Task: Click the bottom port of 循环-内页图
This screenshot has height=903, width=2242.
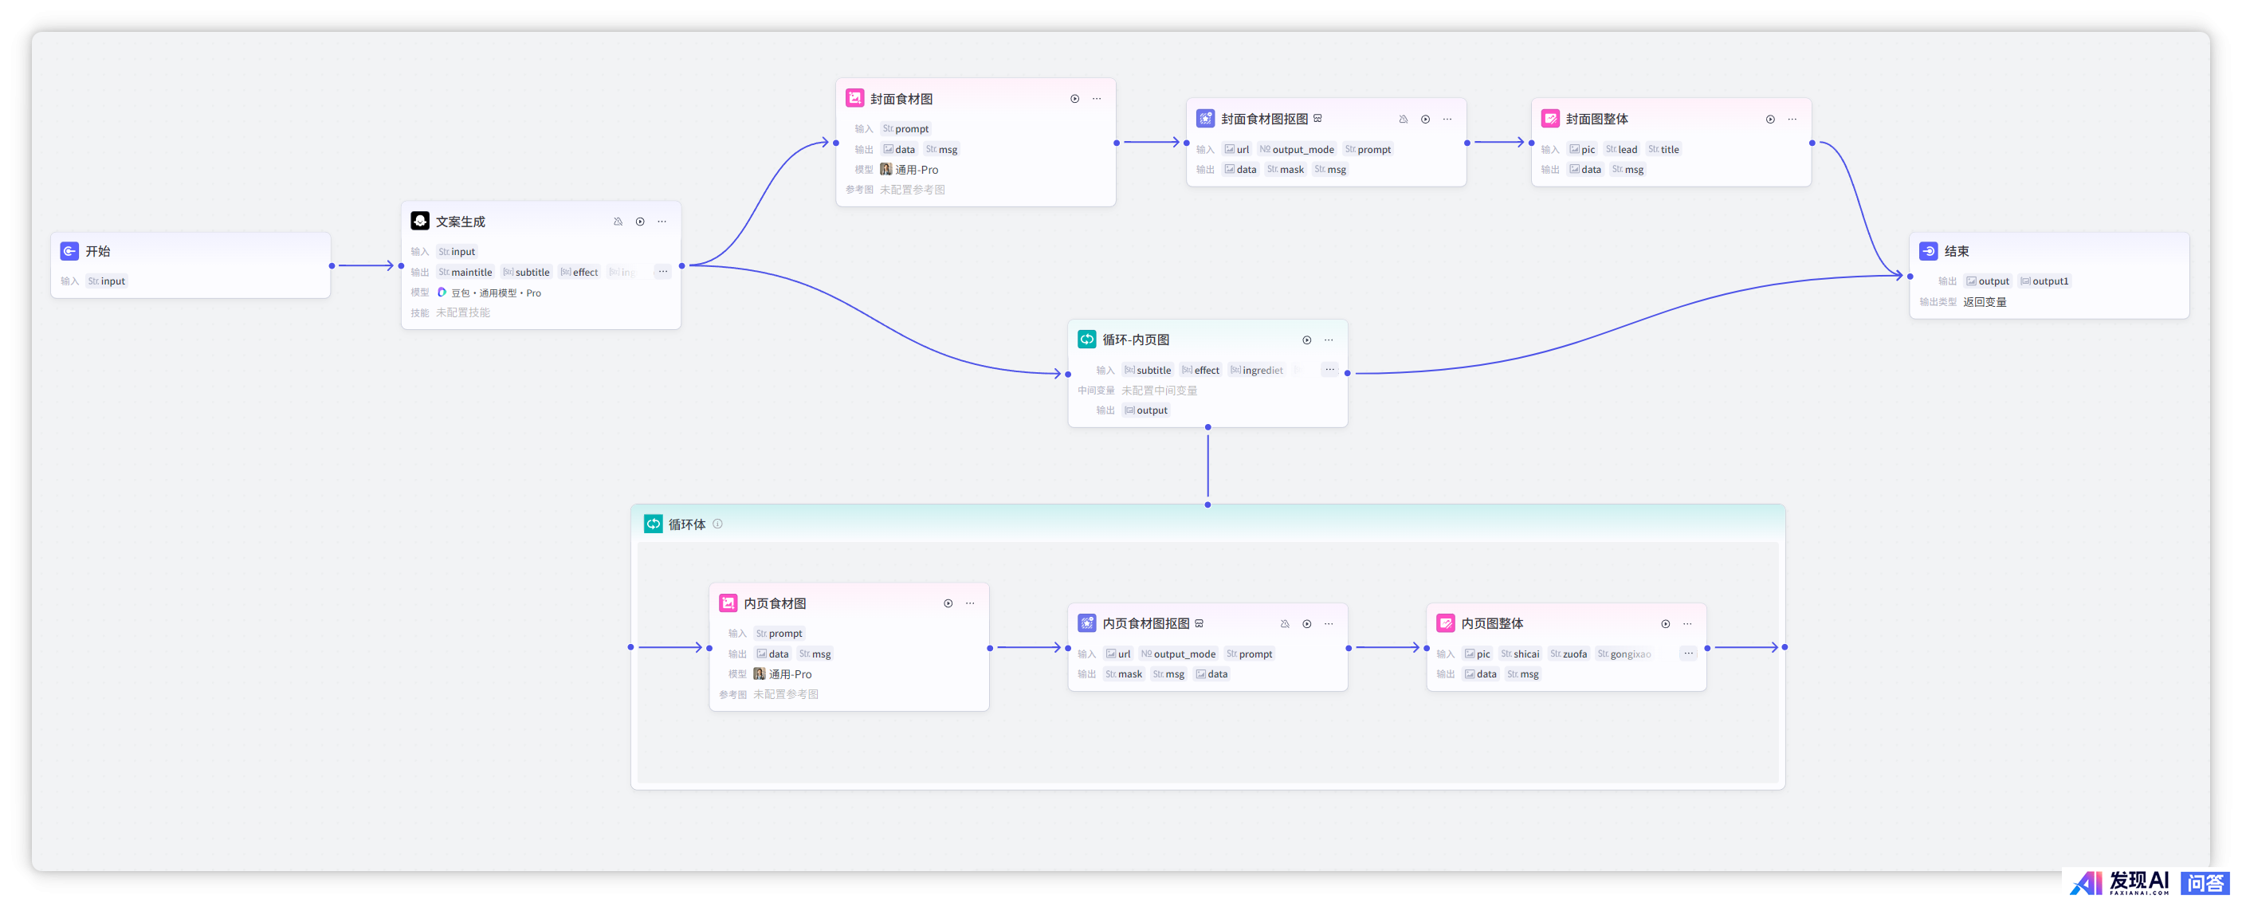Action: click(1207, 427)
